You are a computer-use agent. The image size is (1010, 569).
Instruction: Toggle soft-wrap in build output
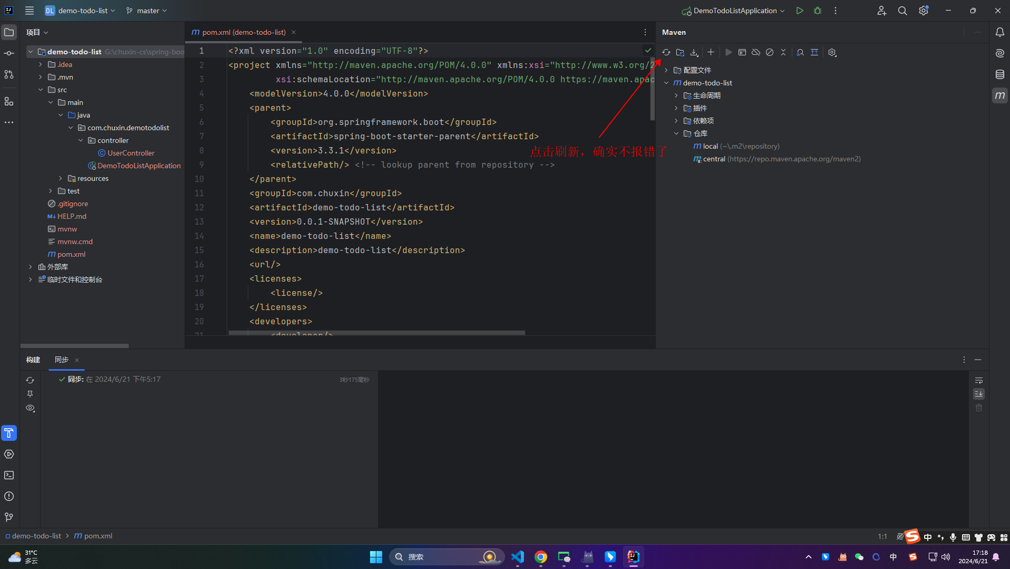pyautogui.click(x=979, y=380)
